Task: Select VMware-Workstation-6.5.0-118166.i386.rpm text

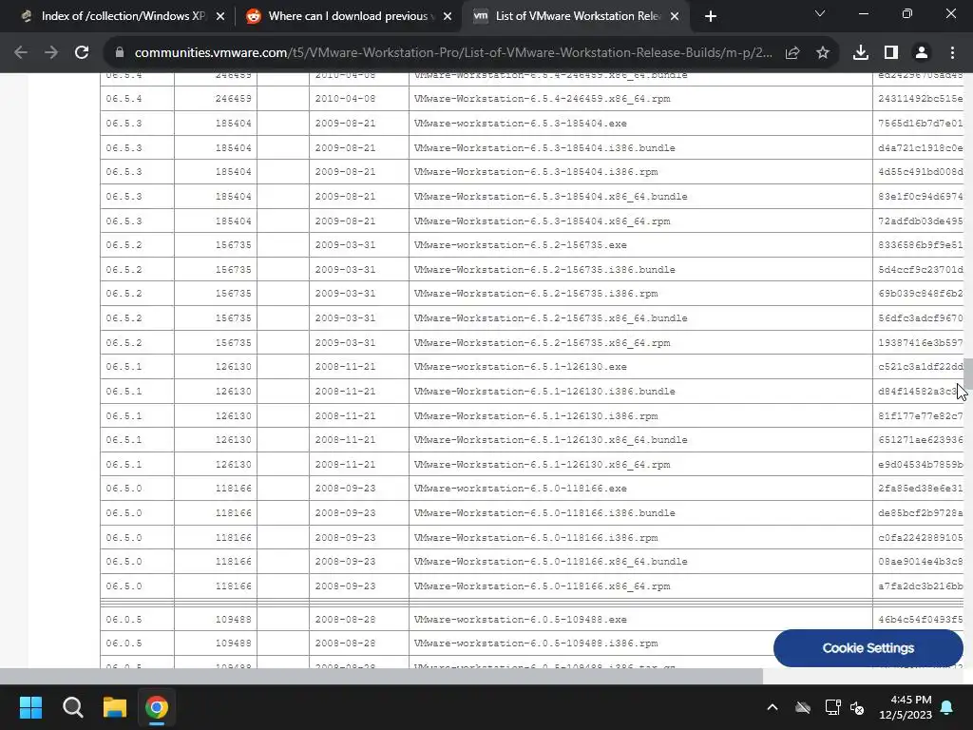Action: 536,538
